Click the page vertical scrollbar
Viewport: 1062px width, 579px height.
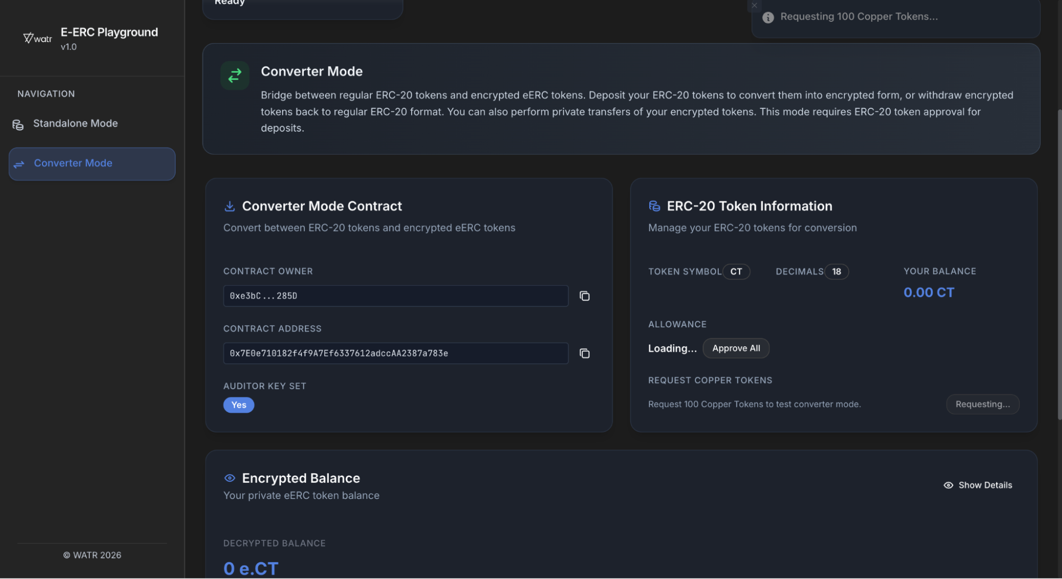click(1059, 266)
